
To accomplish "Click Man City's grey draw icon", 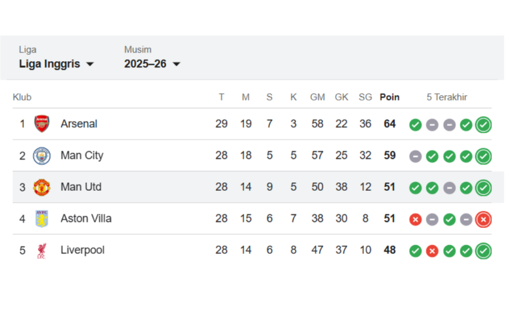I will [415, 156].
